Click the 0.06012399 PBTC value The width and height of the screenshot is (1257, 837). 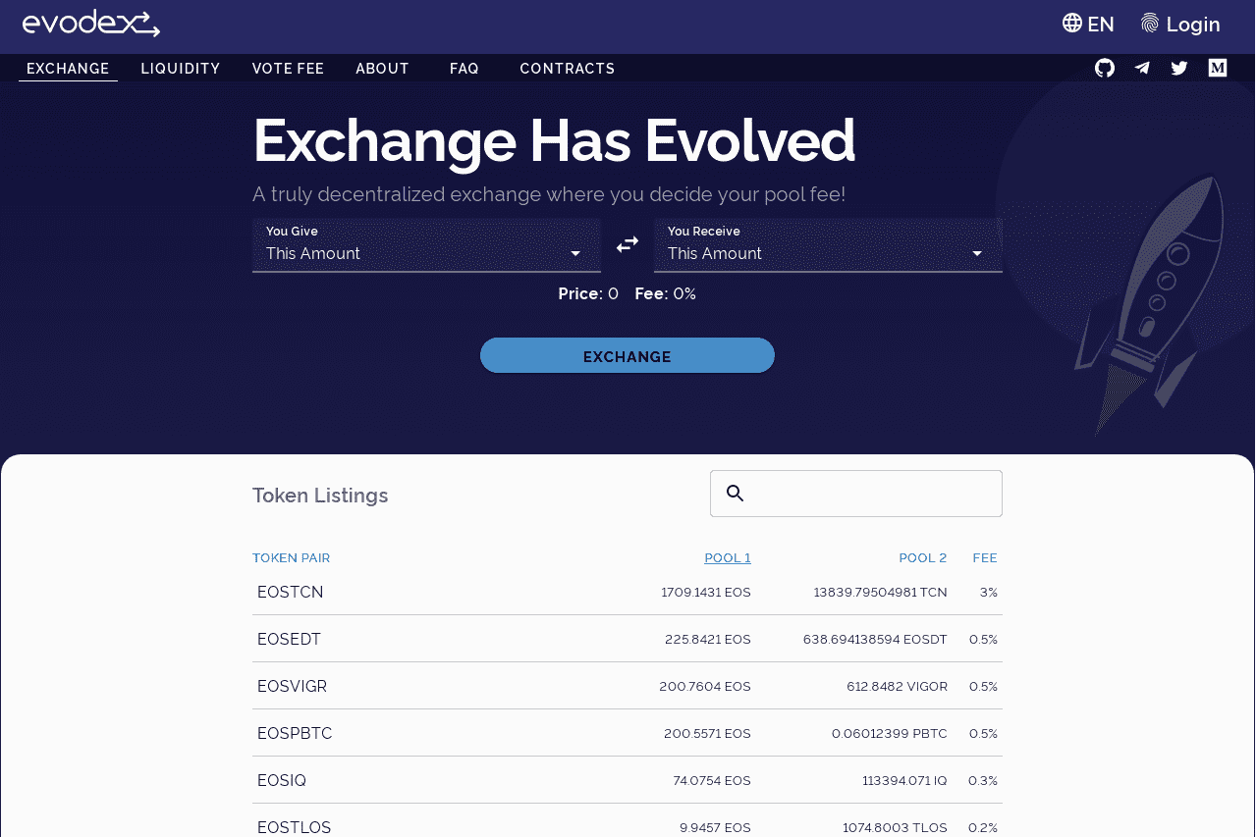click(x=890, y=734)
